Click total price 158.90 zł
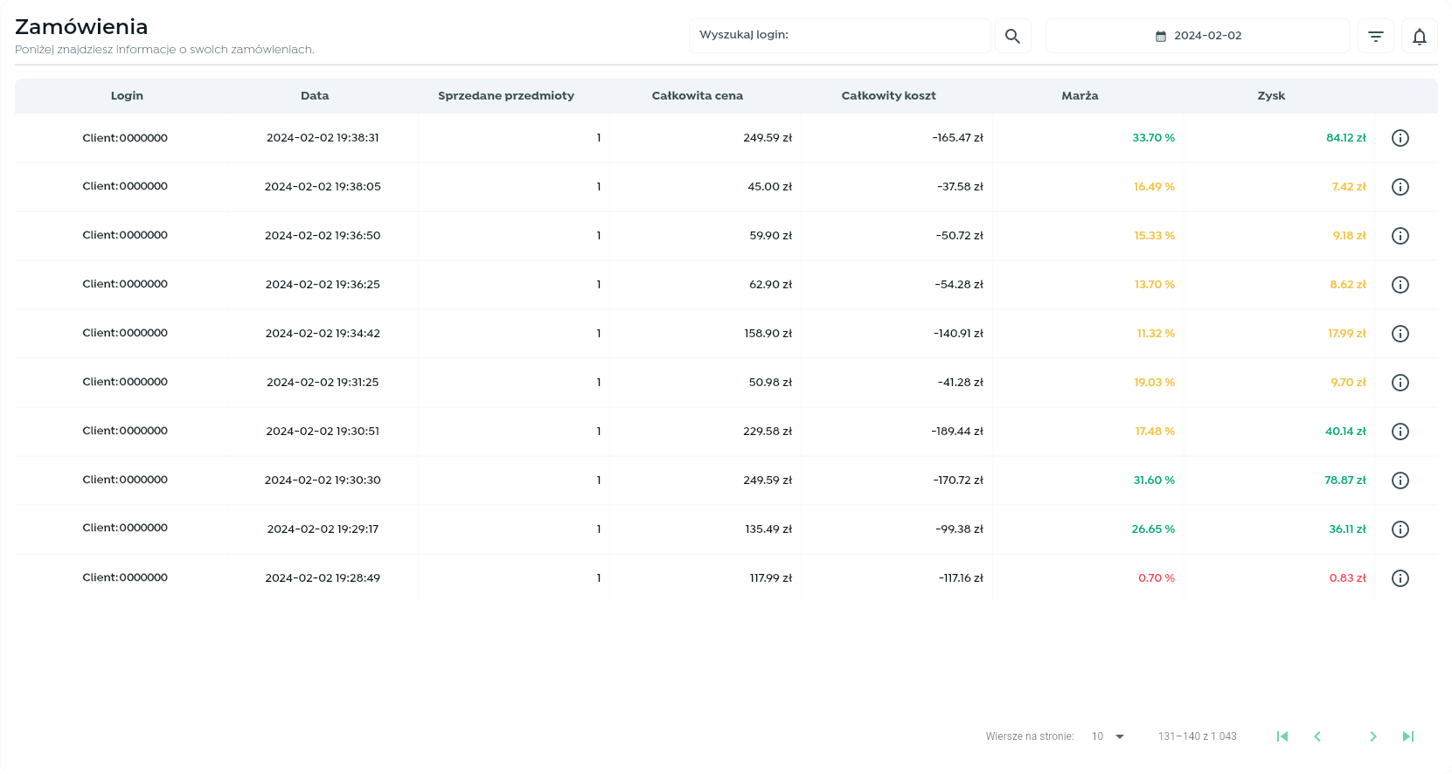This screenshot has height=774, width=1452. tap(768, 334)
